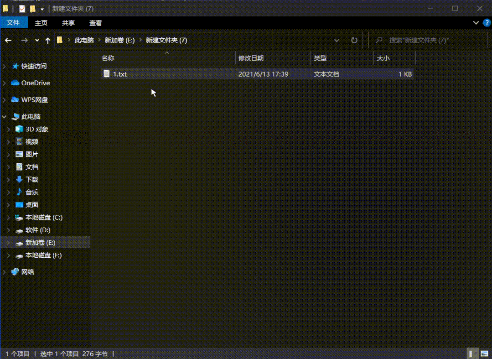Open Properties from the Quick Access toolbar icon
The width and height of the screenshot is (492, 359).
[22, 8]
